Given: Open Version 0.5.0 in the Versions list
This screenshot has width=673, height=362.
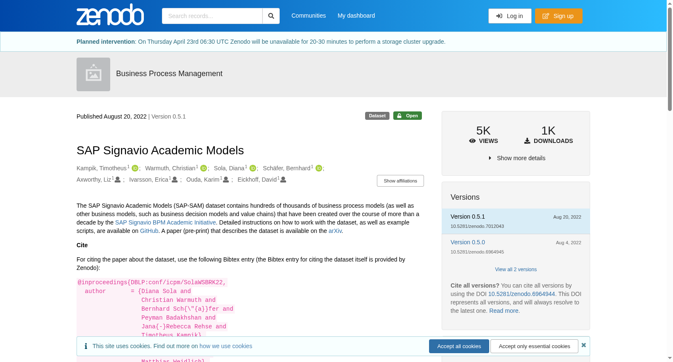Looking at the screenshot, I should [x=468, y=242].
